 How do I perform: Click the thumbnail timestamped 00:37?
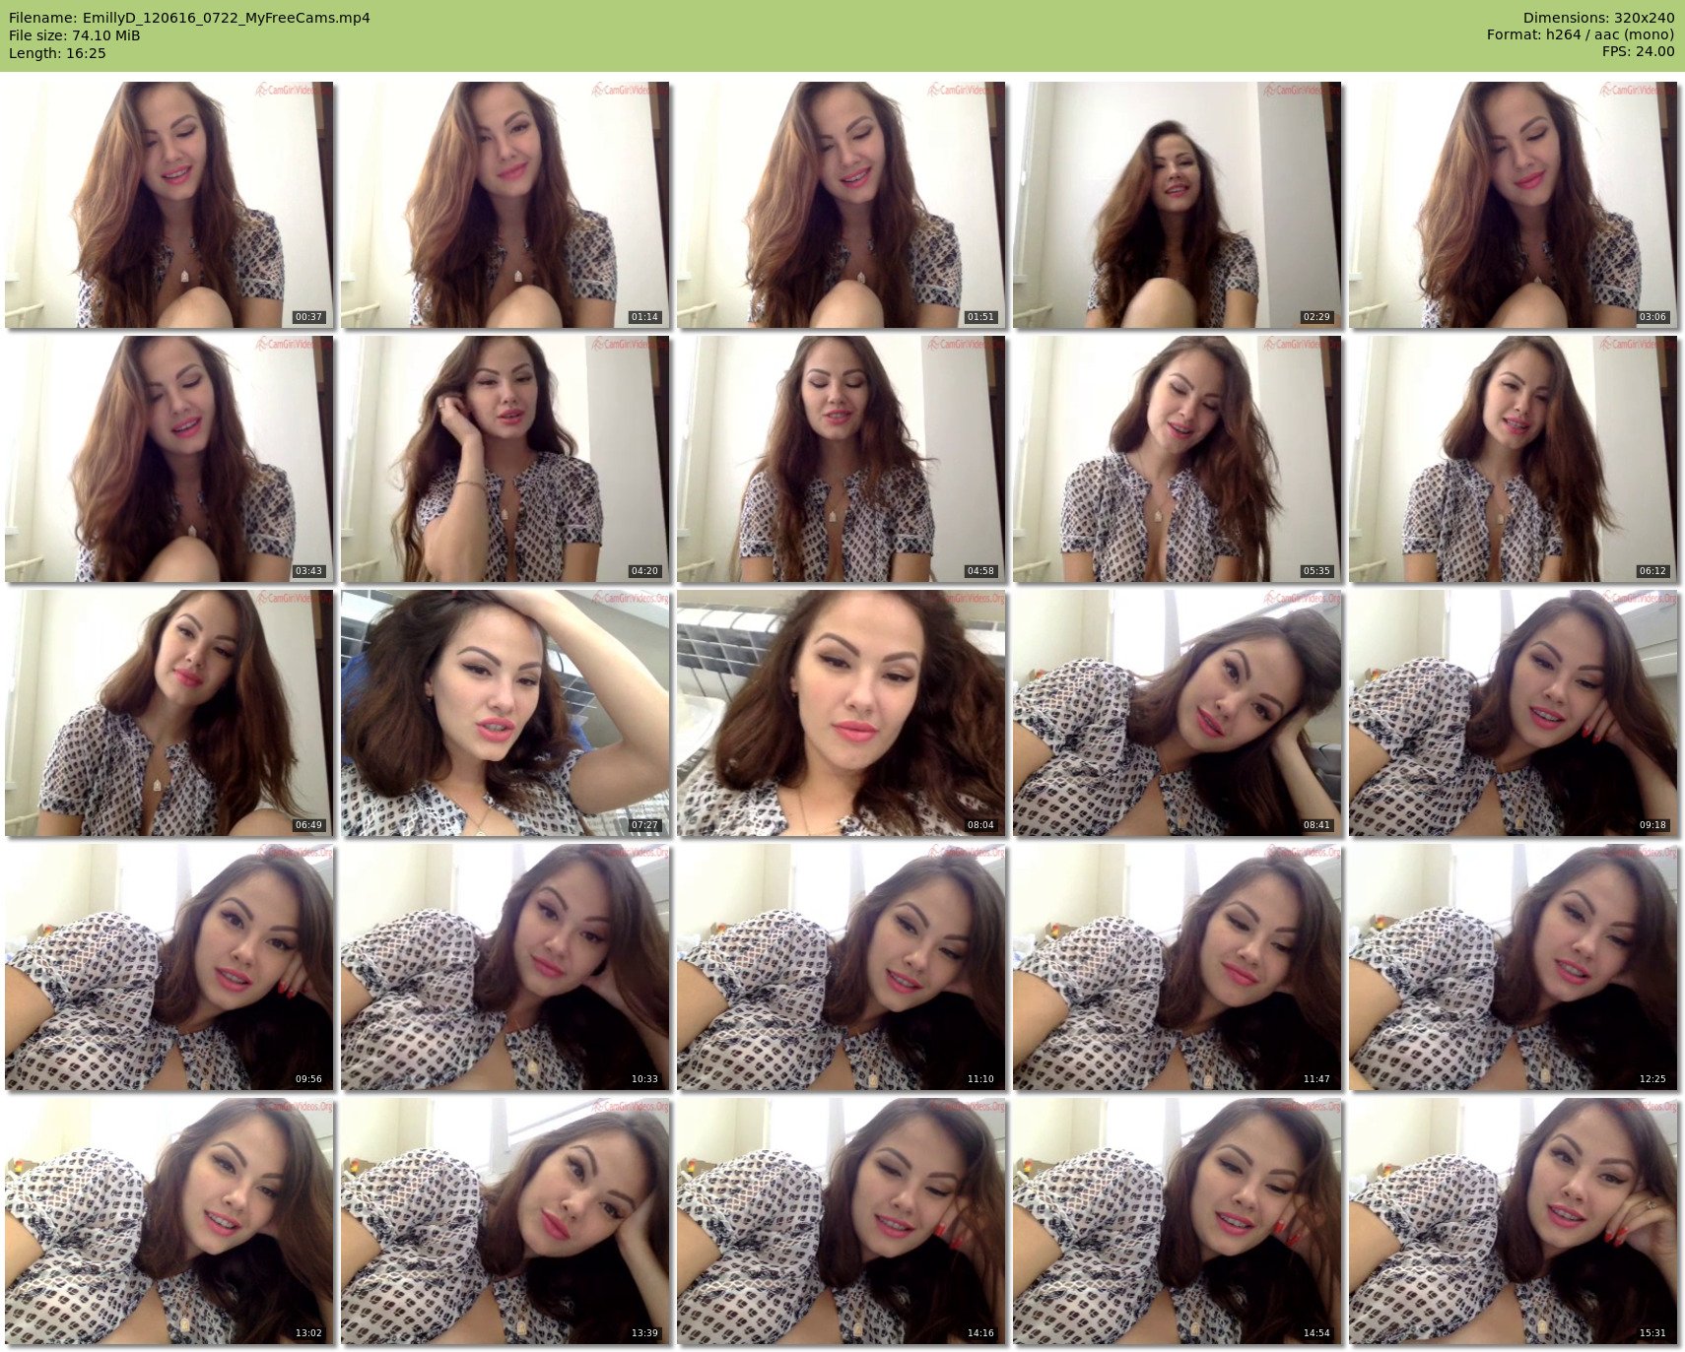coord(168,205)
